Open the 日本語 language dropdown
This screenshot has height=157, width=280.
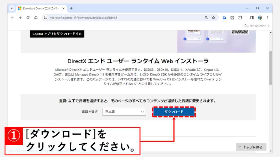pos(124,112)
